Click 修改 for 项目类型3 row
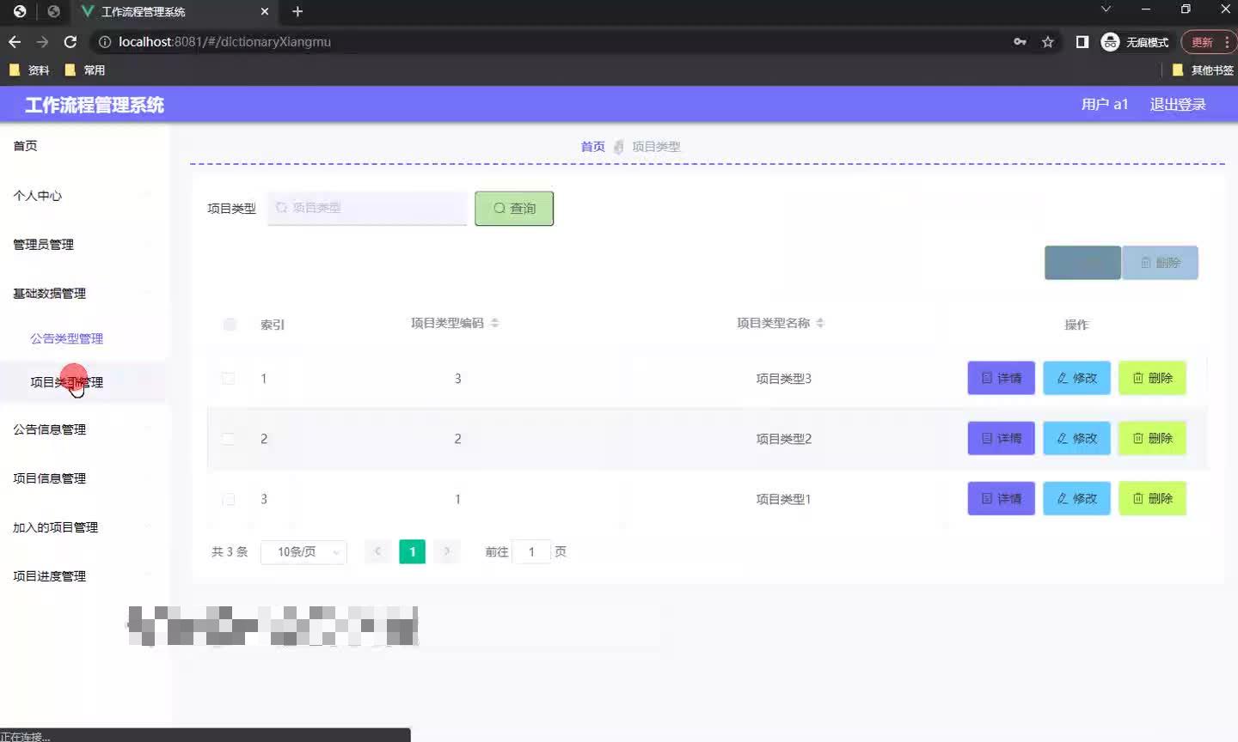 1077,378
